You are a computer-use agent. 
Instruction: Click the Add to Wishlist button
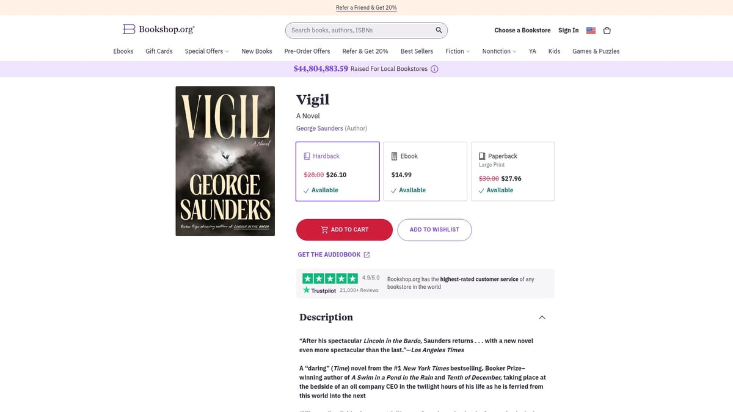(x=434, y=229)
